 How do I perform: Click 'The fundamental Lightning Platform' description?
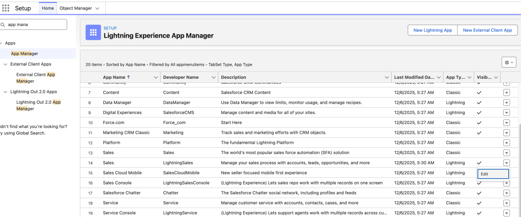coord(257,143)
